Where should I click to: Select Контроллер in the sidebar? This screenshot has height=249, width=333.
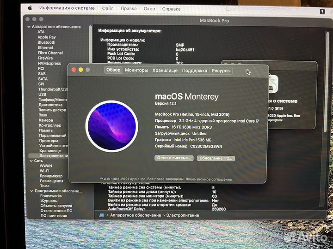(50, 125)
